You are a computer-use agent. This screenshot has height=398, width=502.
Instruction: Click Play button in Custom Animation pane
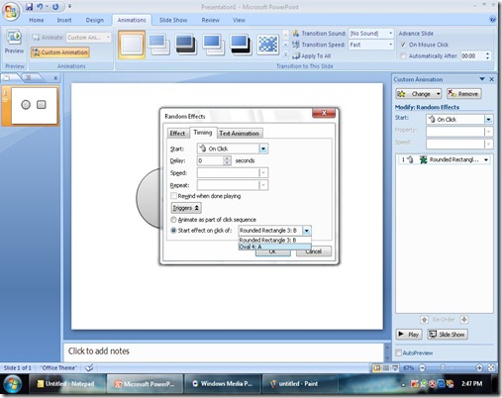click(409, 335)
